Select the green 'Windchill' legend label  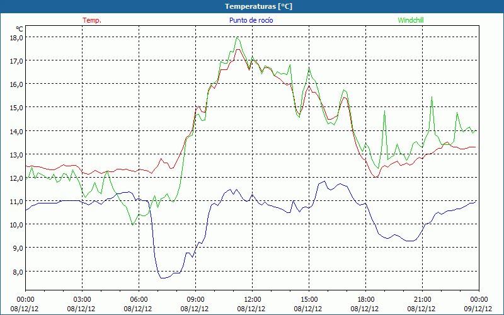(411, 20)
